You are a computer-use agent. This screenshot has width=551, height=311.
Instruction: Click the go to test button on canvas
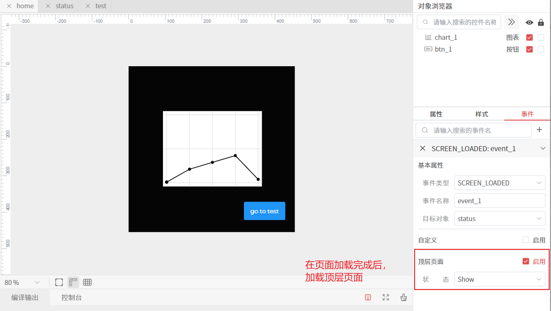[265, 211]
